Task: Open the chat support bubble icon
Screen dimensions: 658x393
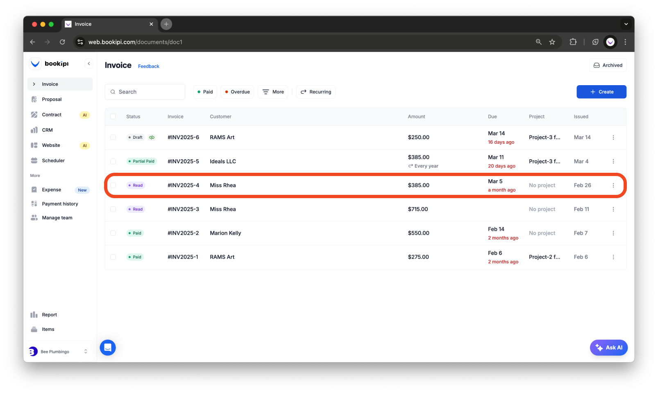Action: [108, 348]
